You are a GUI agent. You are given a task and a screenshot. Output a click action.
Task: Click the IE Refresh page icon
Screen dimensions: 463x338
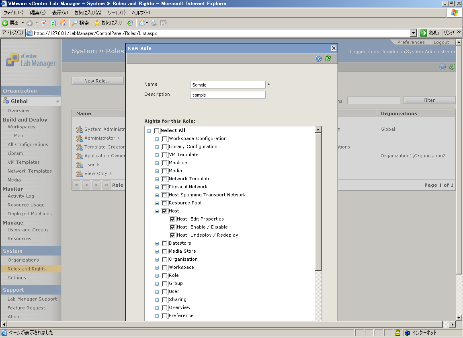(x=53, y=23)
